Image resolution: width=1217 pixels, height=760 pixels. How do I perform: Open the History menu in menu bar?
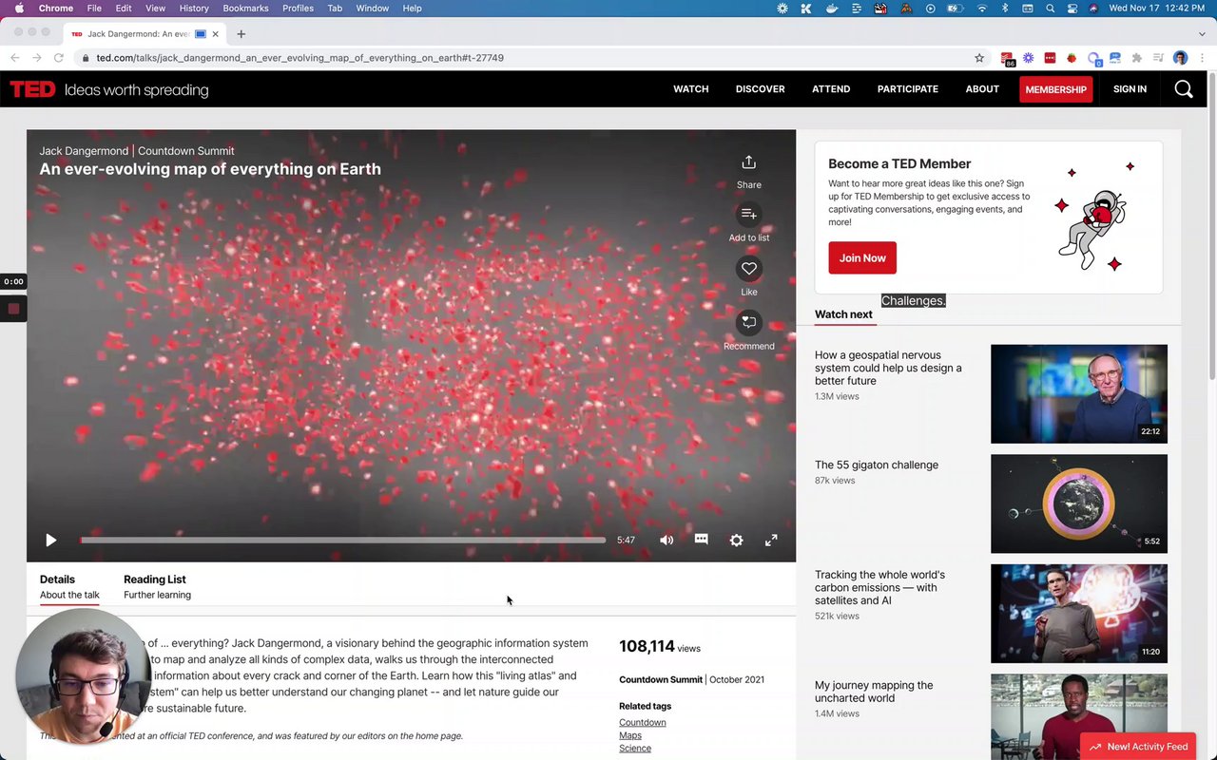(194, 8)
